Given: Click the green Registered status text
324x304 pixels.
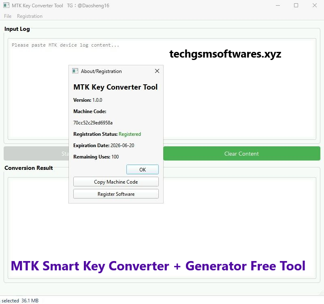Looking at the screenshot, I should 130,134.
